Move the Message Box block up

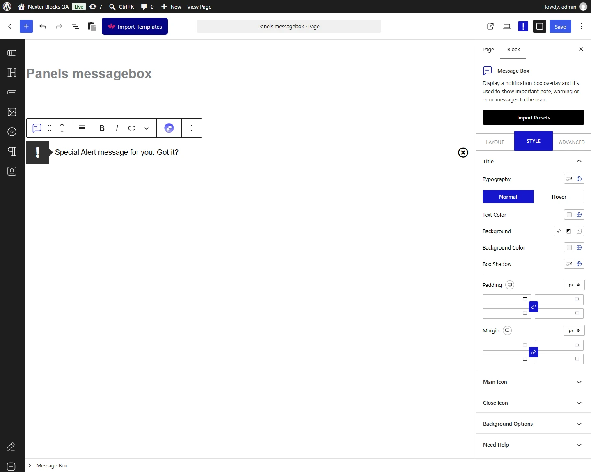click(x=62, y=124)
